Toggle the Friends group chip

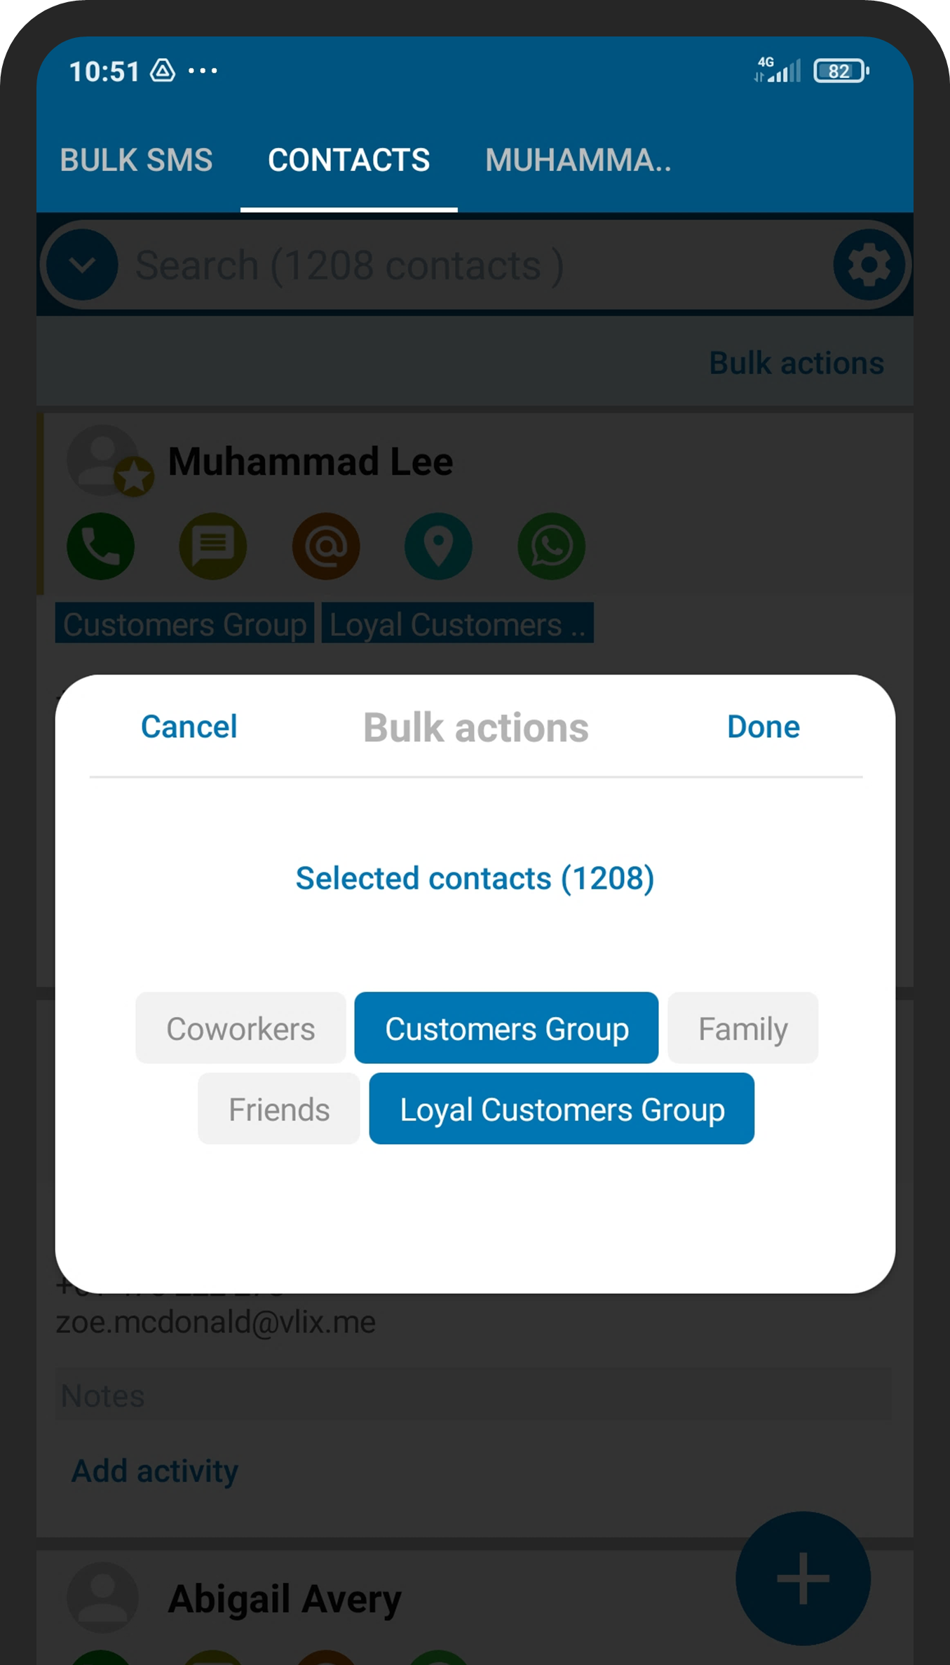coord(279,1109)
